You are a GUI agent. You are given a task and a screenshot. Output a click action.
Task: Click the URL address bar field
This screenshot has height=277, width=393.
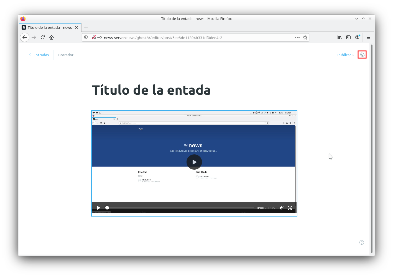tap(194, 38)
